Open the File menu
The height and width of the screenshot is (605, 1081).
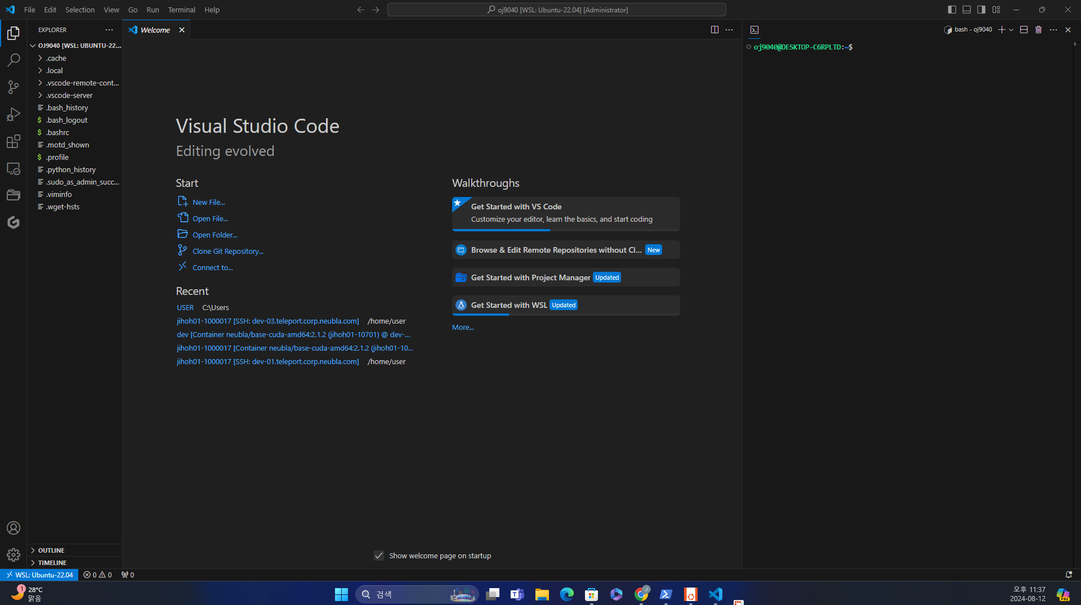[x=30, y=10]
